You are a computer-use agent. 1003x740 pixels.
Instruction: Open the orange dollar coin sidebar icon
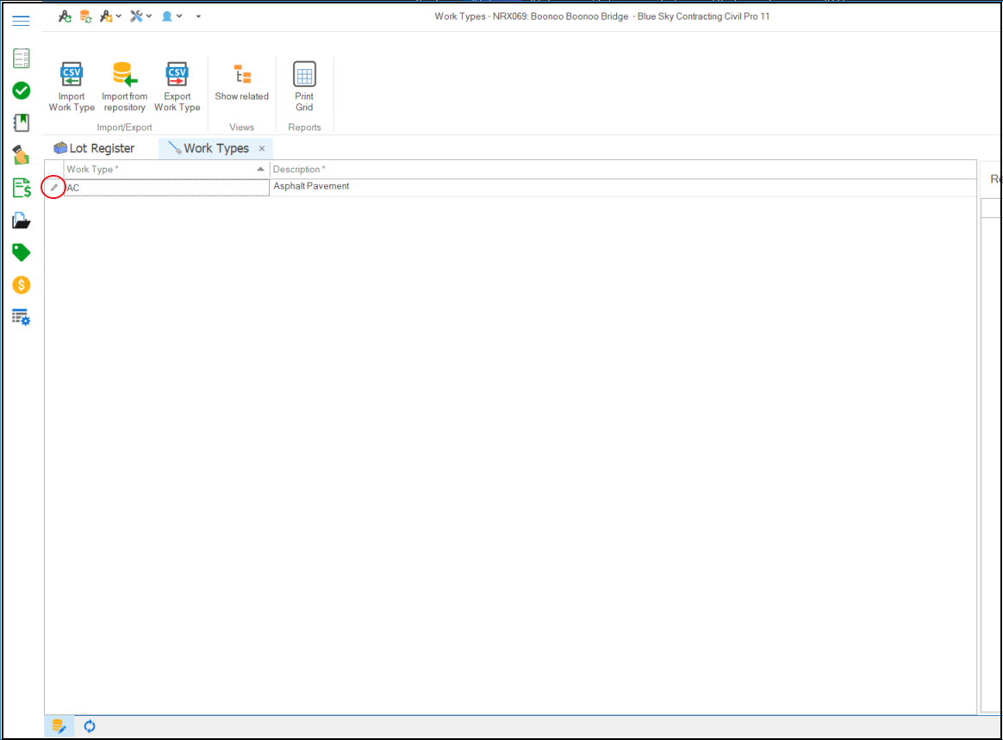pyautogui.click(x=22, y=284)
